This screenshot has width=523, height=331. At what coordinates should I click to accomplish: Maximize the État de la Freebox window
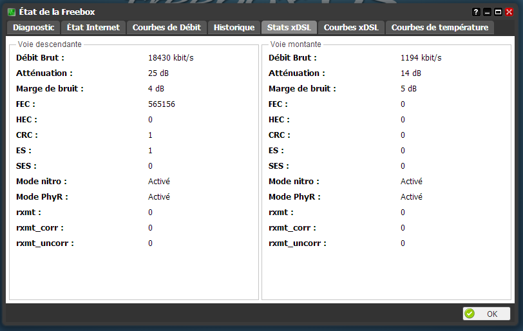498,12
